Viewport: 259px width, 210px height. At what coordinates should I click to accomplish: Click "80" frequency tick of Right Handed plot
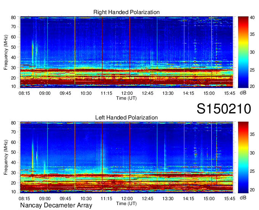tap(13, 17)
